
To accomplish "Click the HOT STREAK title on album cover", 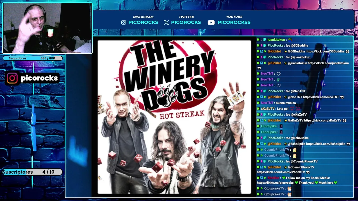I will (182, 114).
